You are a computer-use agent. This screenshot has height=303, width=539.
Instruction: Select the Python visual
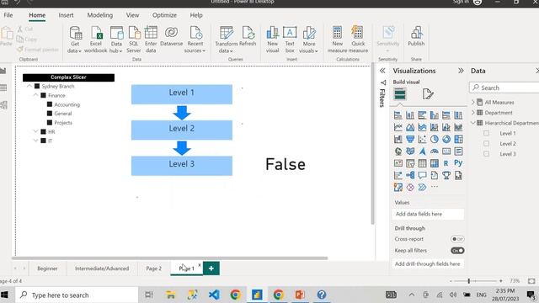[x=458, y=163]
